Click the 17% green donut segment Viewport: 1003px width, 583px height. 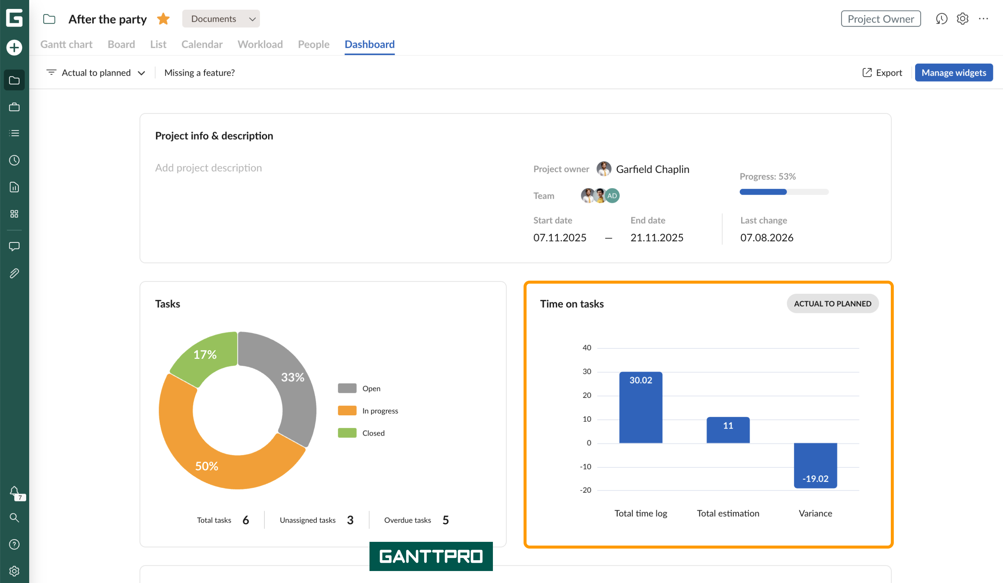point(205,355)
